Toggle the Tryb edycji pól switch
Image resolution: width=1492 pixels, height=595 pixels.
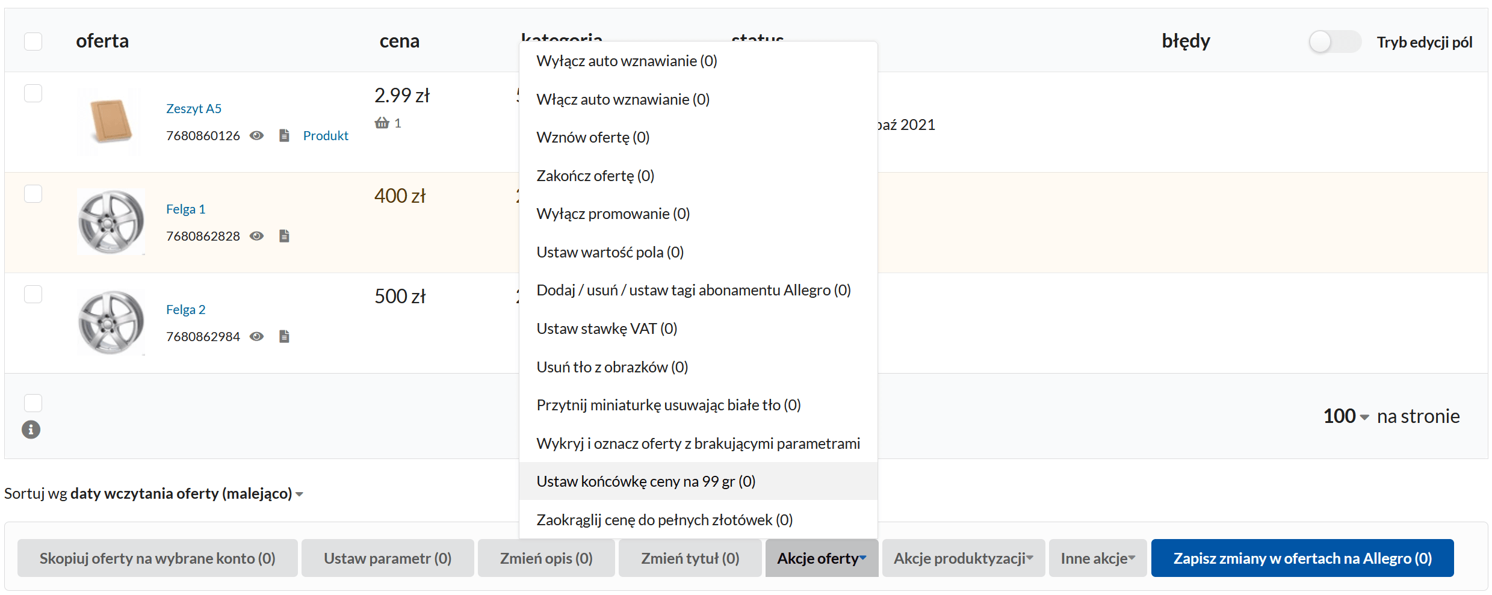click(1334, 42)
